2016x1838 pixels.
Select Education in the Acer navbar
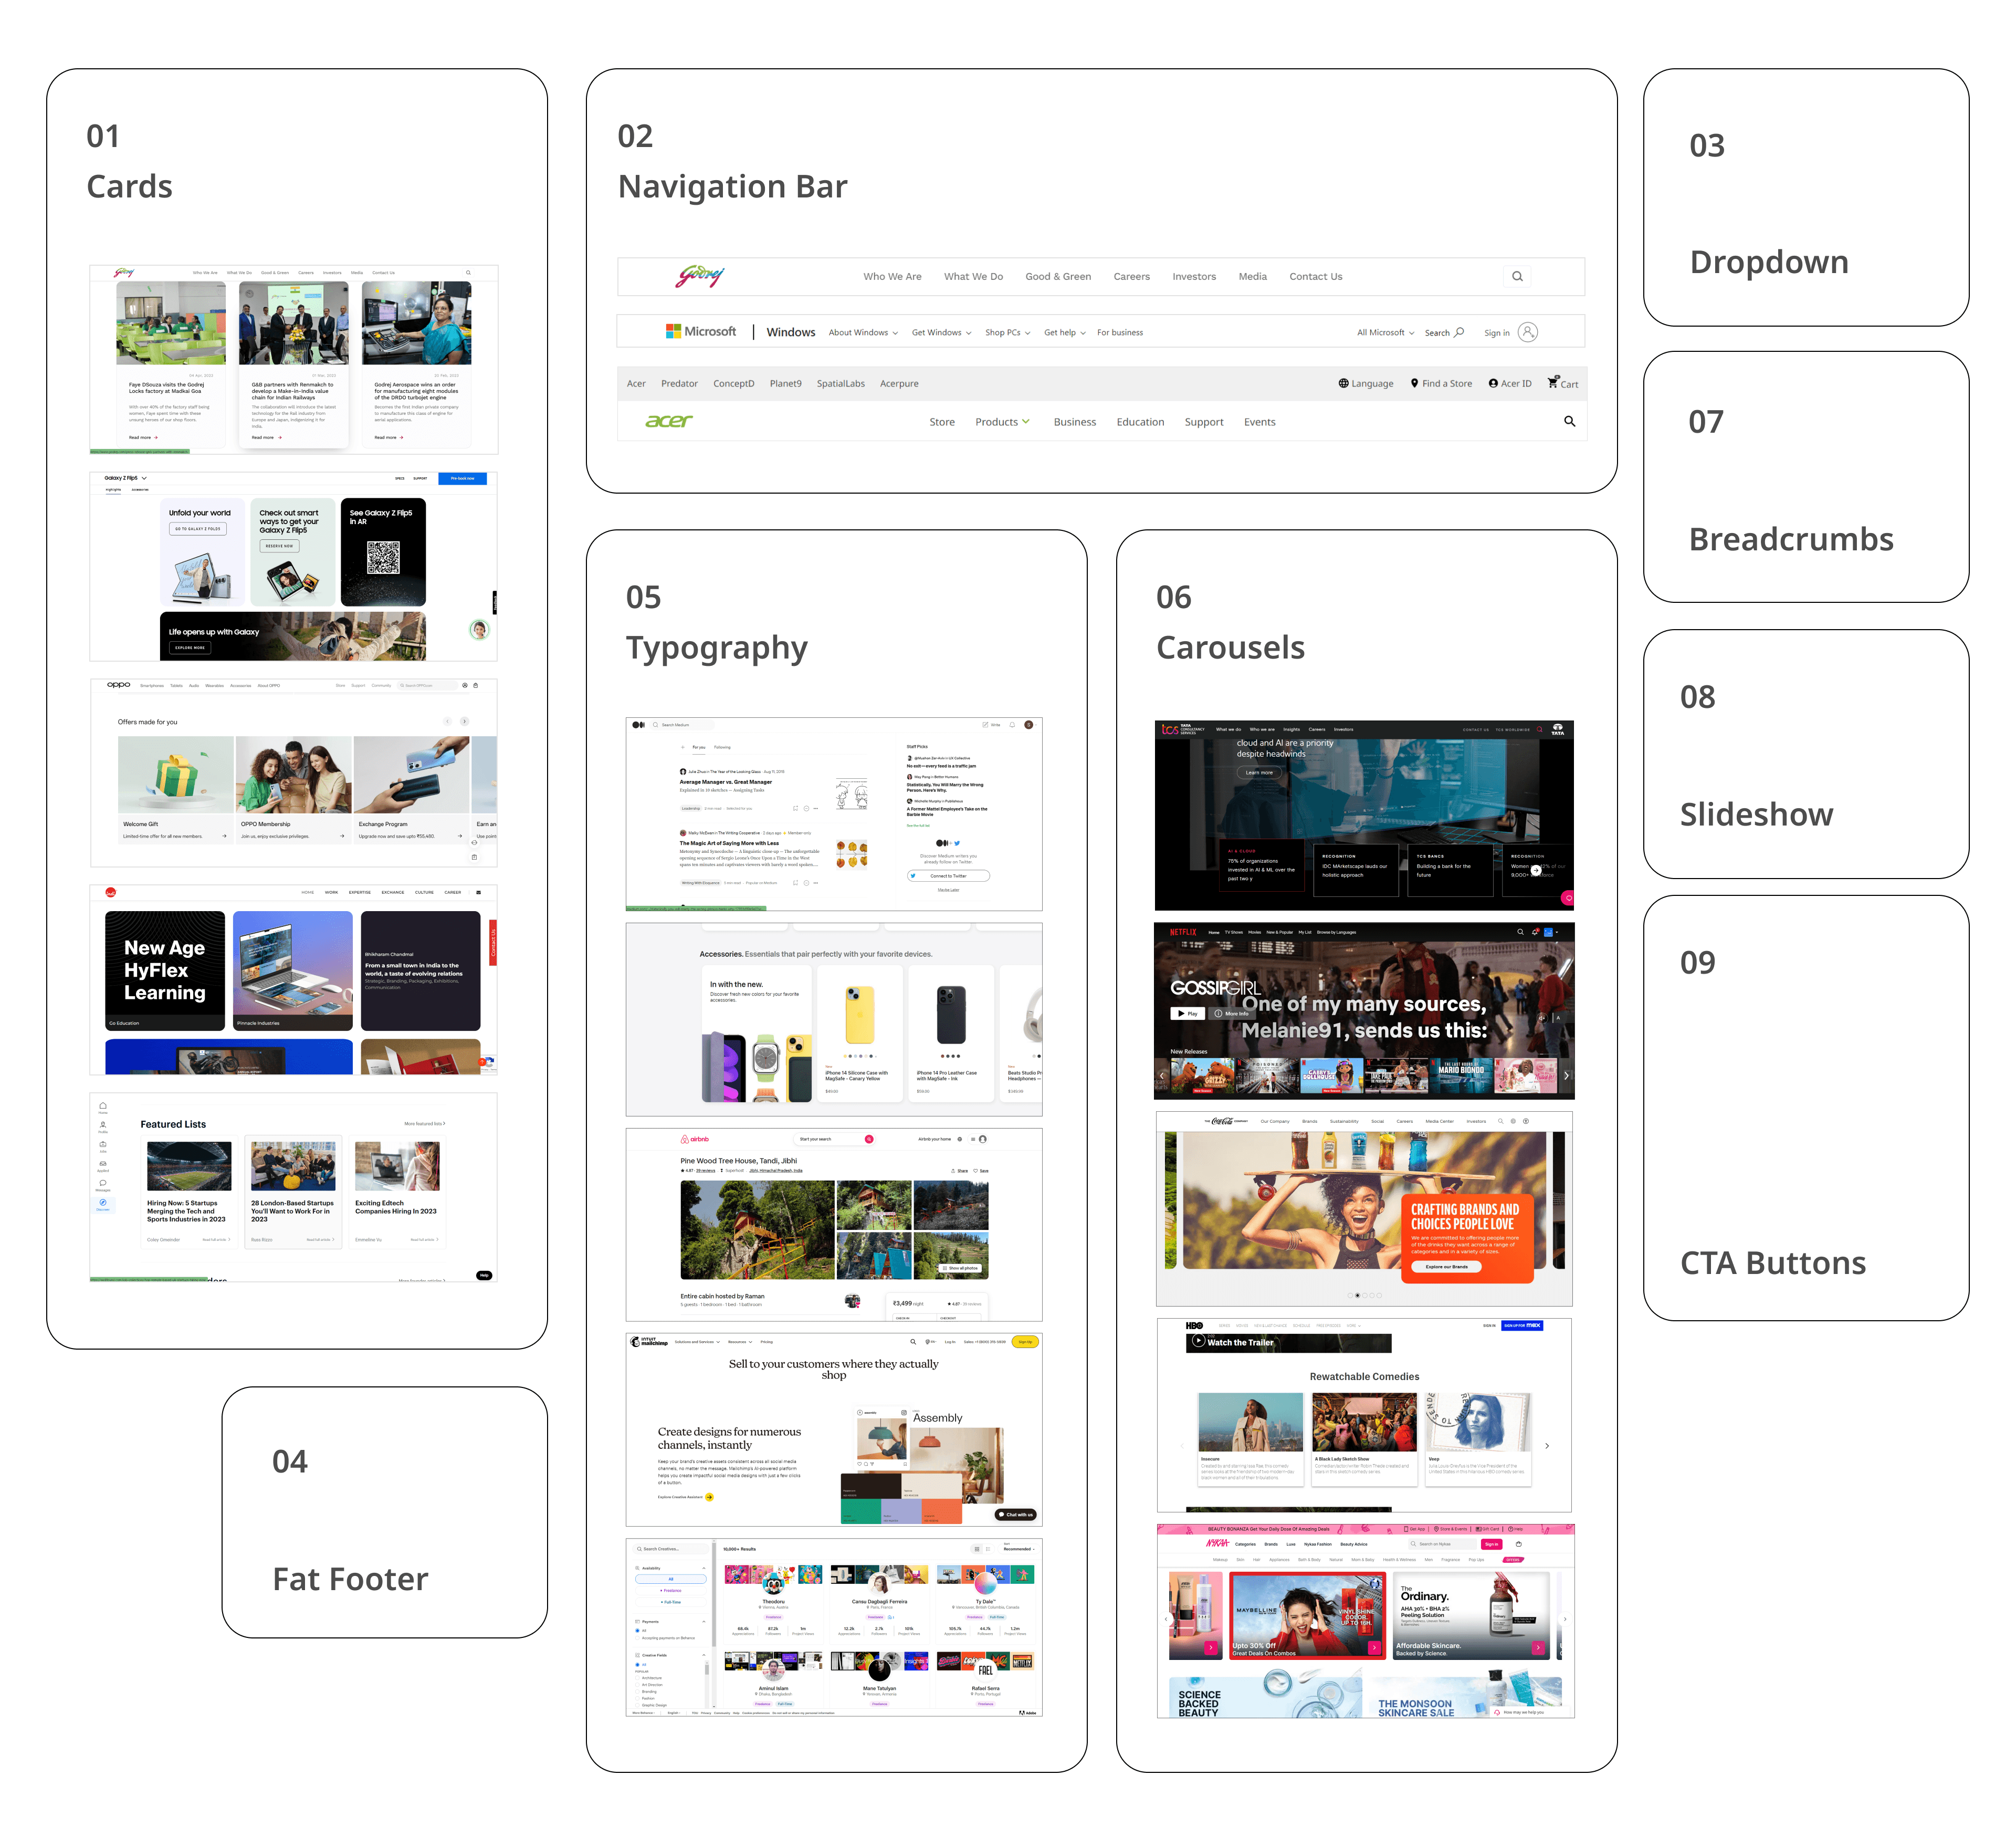tap(1140, 422)
